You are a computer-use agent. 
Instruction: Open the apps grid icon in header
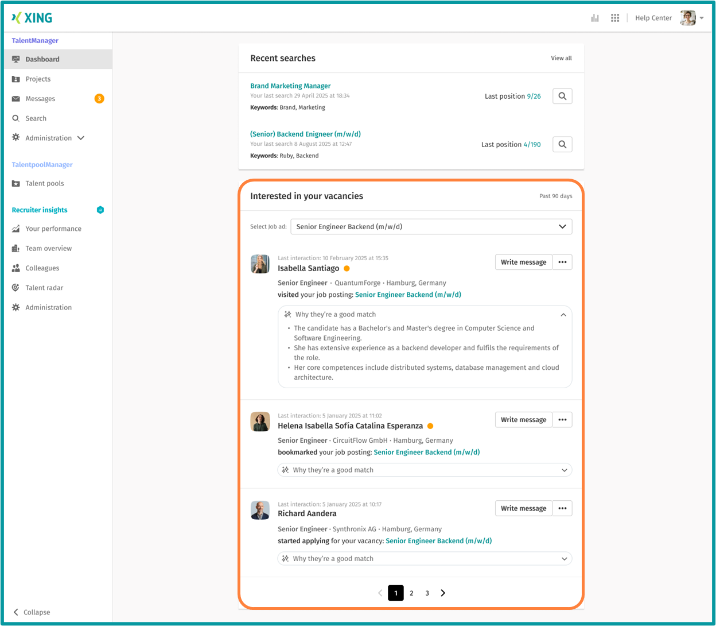[x=615, y=18]
